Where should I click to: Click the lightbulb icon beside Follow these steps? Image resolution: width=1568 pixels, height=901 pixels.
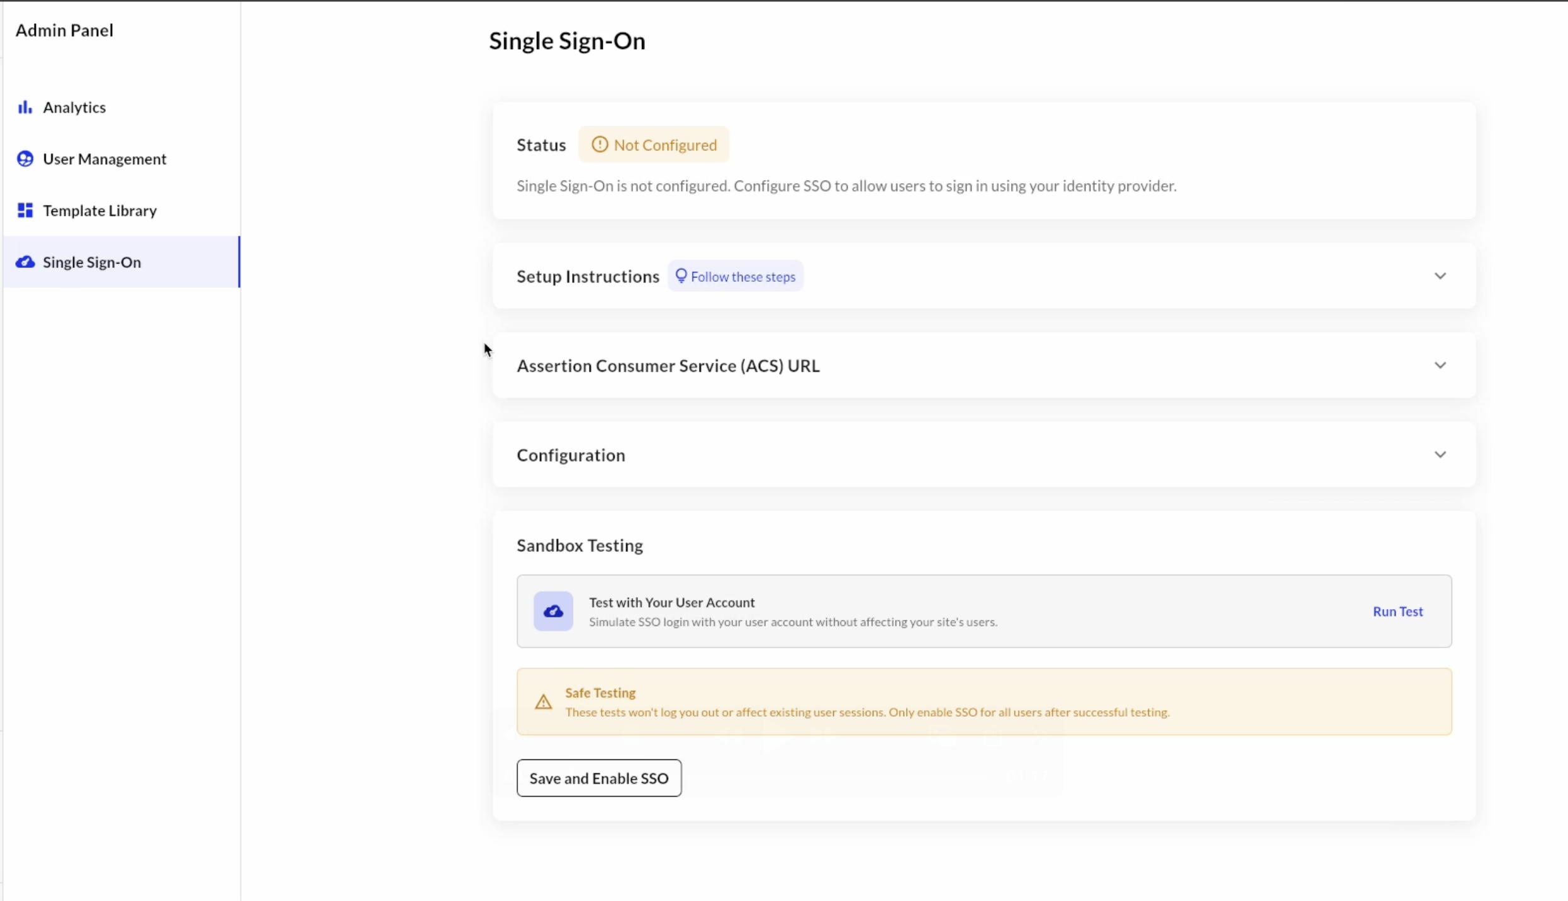[681, 276]
